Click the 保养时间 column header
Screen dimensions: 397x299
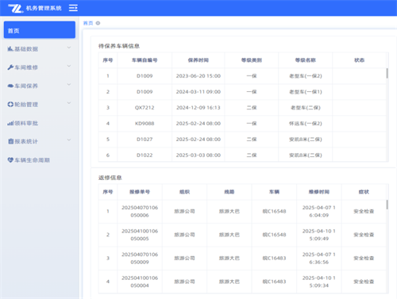tap(198, 60)
